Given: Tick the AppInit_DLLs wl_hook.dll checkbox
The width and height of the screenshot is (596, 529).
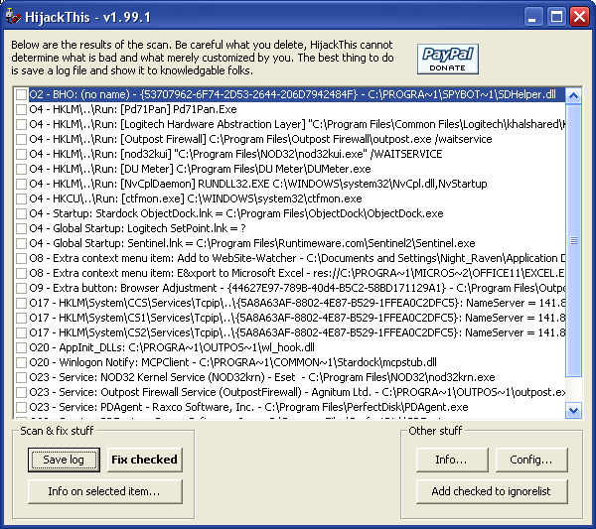Looking at the screenshot, I should pyautogui.click(x=21, y=347).
